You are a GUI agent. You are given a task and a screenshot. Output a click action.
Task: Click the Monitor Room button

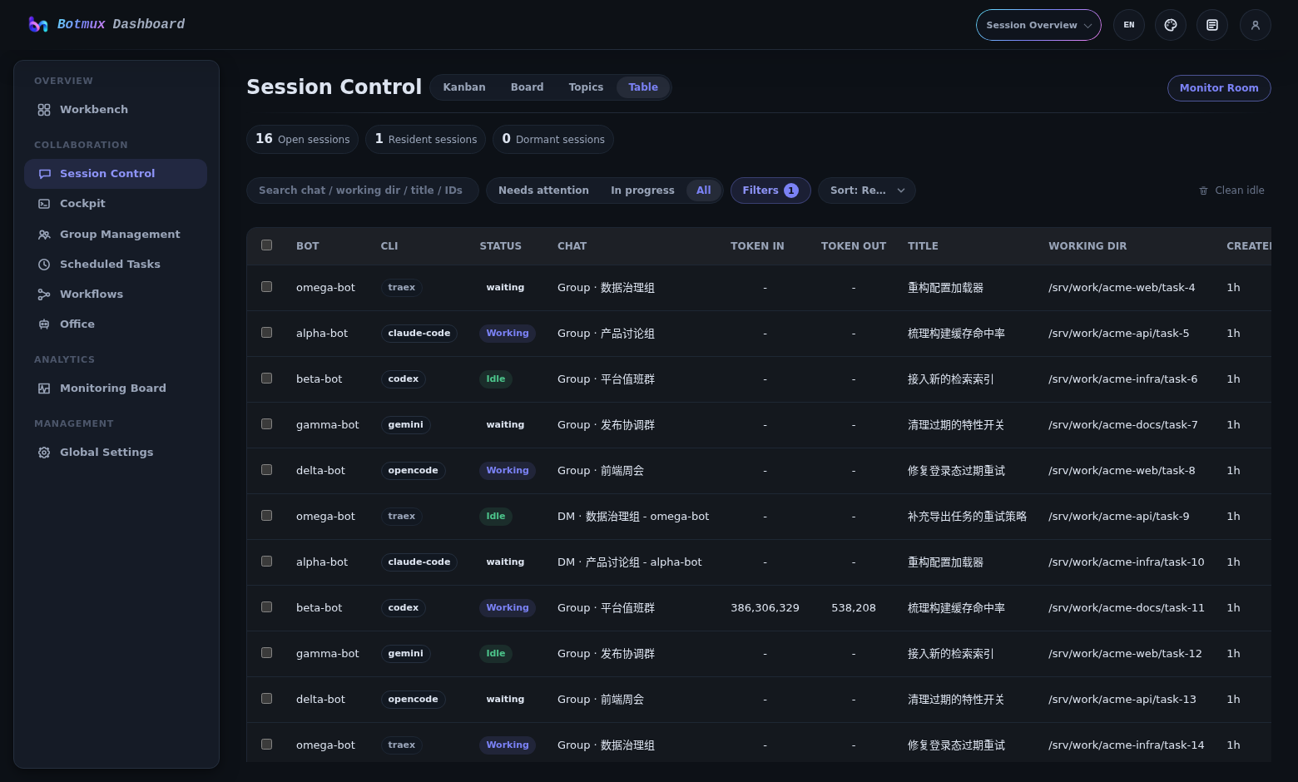click(1219, 88)
